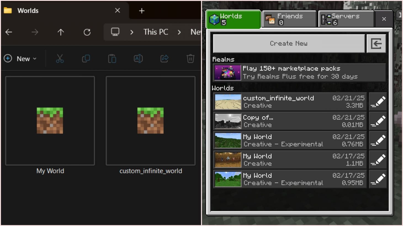Screen dimensions: 403x226
Task: Open the edit pencil for custom_infinite_world
Action: (378, 102)
